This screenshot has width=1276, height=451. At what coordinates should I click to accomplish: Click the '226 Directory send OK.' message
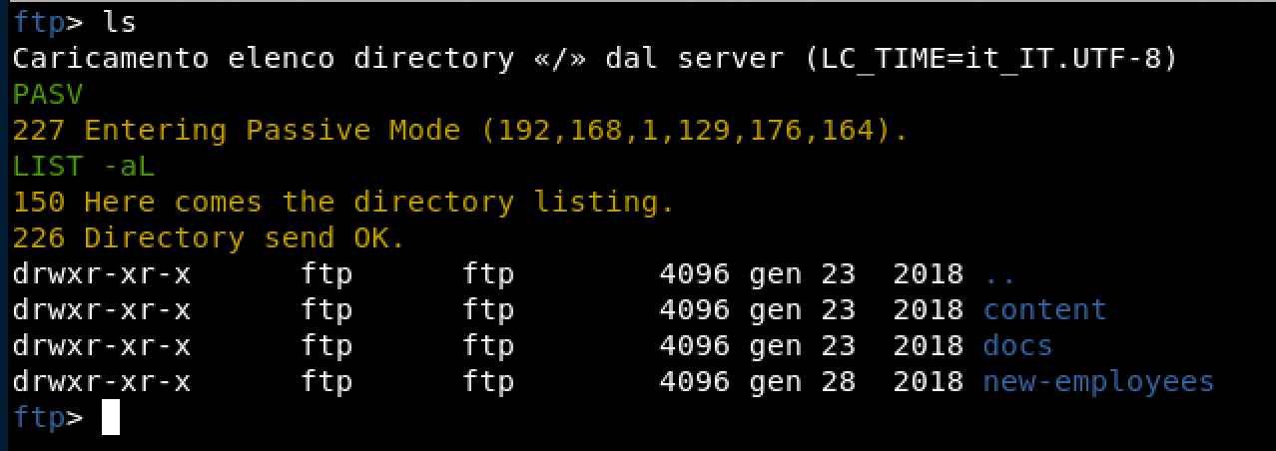click(x=209, y=237)
